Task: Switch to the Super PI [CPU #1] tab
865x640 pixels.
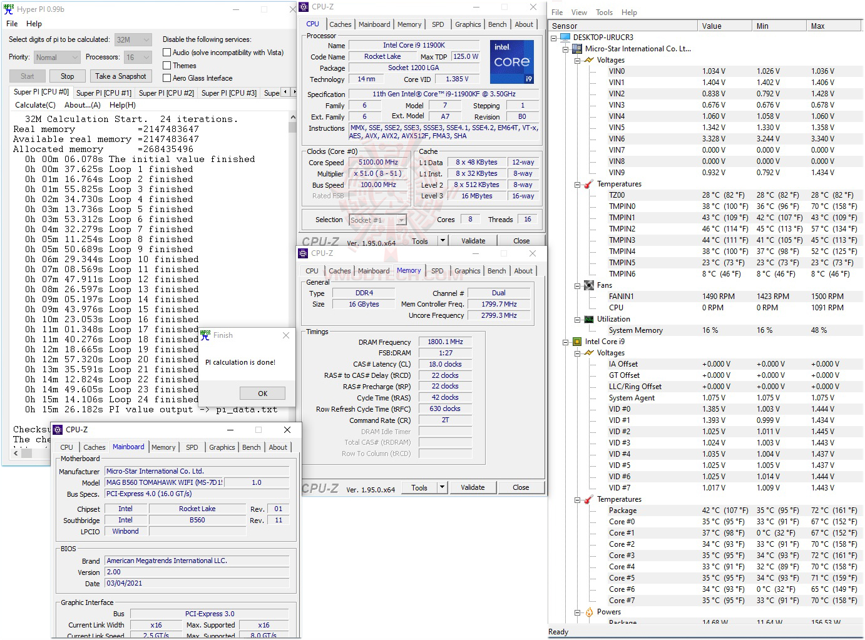Action: pyautogui.click(x=104, y=93)
